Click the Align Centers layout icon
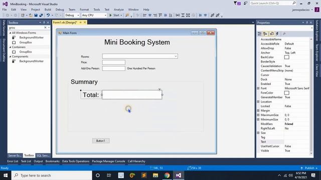The width and height of the screenshot is (321, 180). pos(150,15)
